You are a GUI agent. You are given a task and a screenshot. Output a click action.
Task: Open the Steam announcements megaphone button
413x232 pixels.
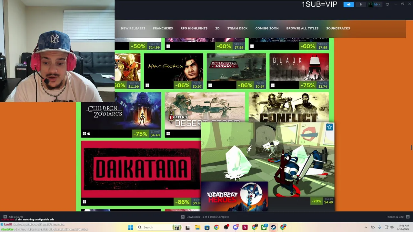[x=348, y=5]
